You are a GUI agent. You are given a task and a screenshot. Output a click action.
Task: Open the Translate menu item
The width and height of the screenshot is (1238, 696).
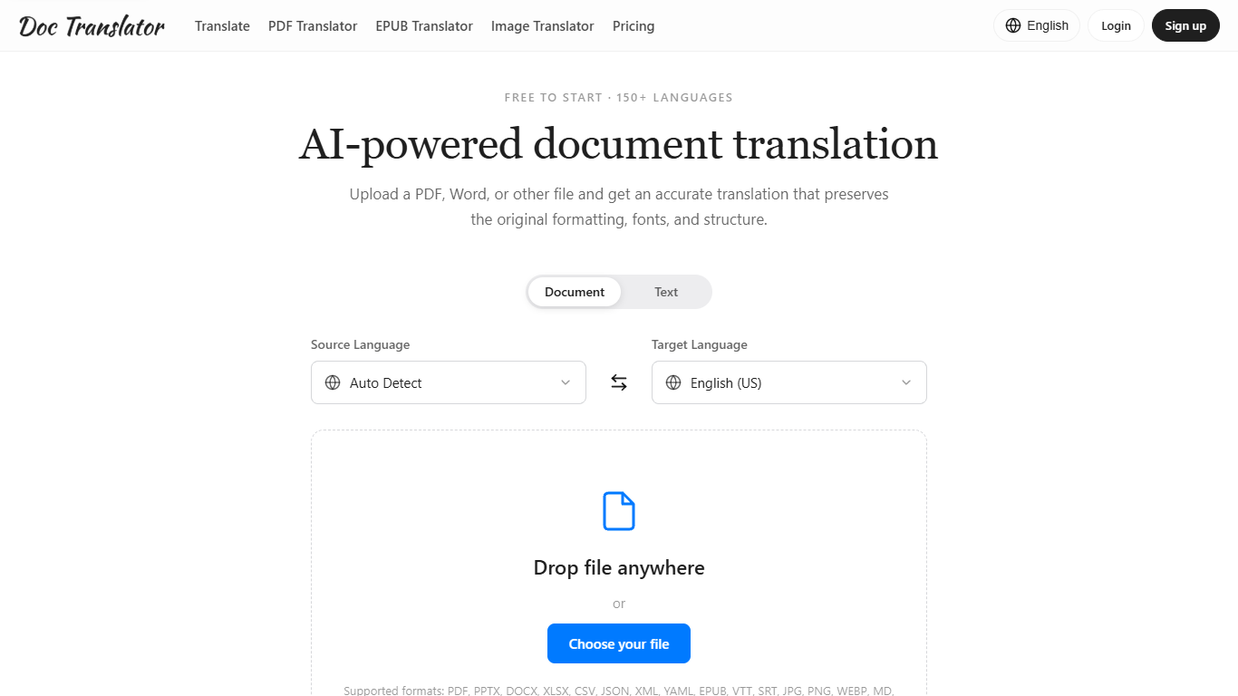pos(222,26)
